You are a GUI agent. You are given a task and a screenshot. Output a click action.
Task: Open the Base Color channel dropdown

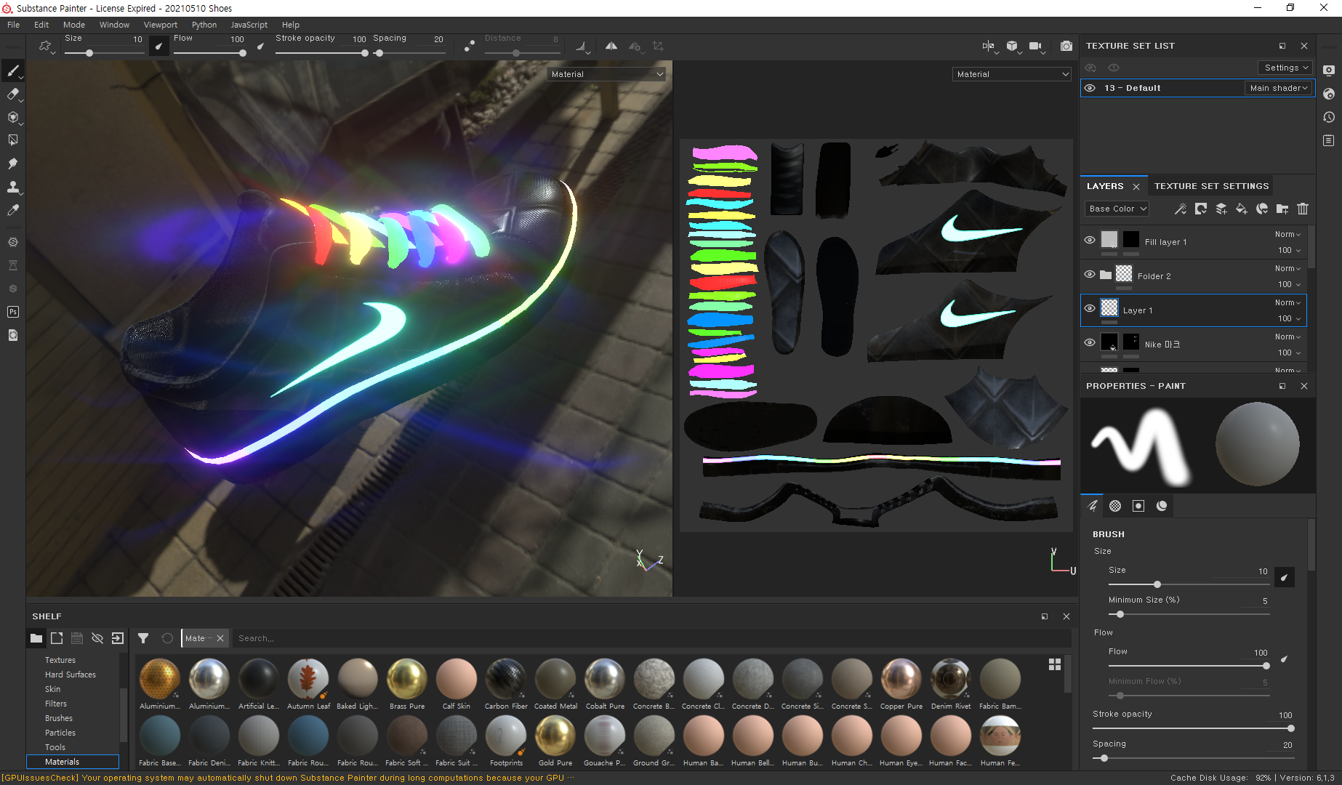(x=1117, y=209)
